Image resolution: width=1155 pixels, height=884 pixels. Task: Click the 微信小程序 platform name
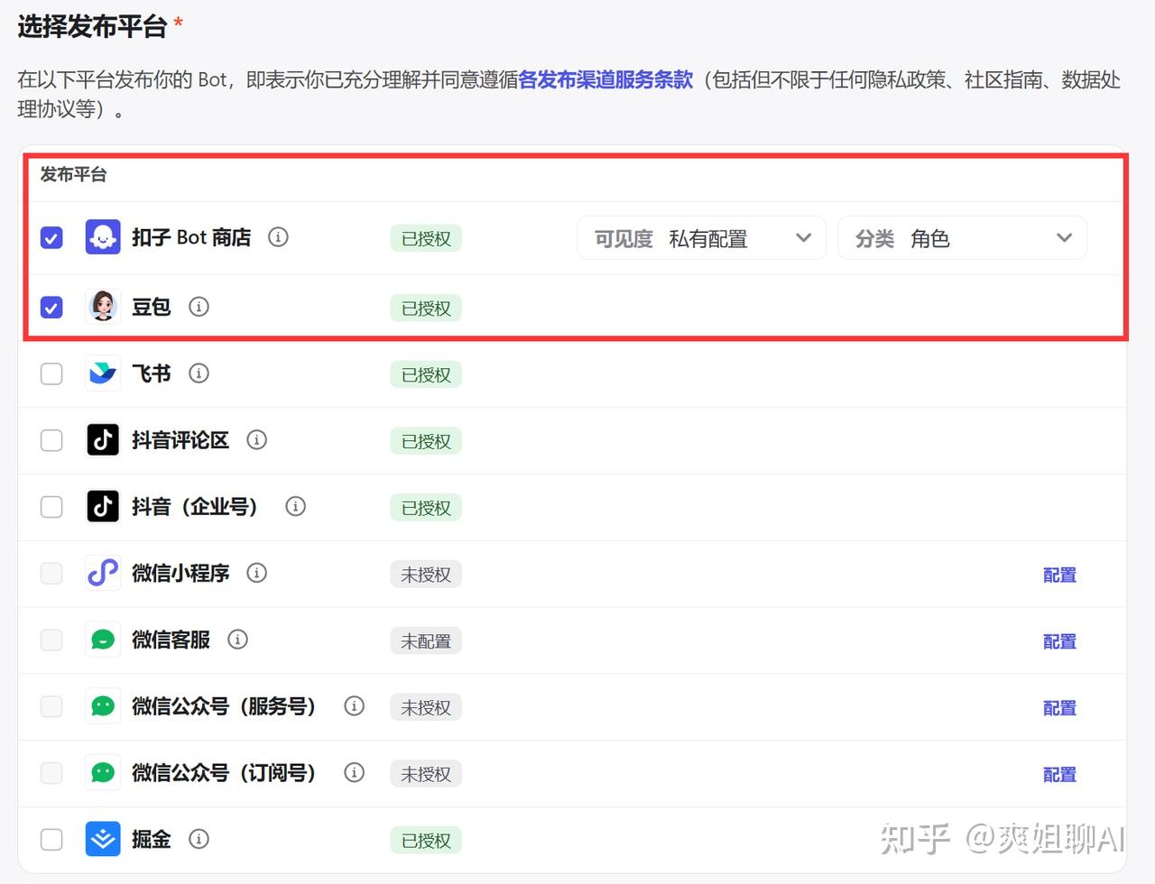[x=180, y=573]
